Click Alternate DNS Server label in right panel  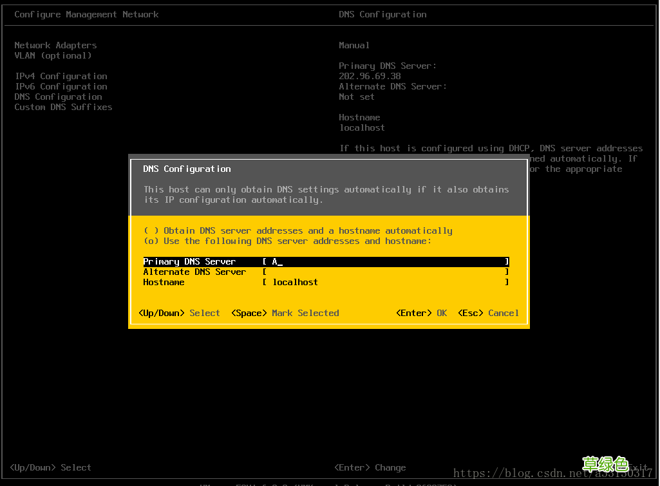(393, 86)
